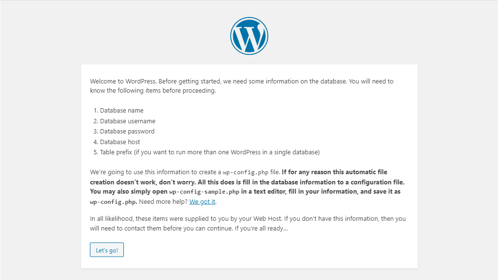Click the bold wp-config.php before 'Need more help?'
Screen dimensions: 498x280
point(113,202)
